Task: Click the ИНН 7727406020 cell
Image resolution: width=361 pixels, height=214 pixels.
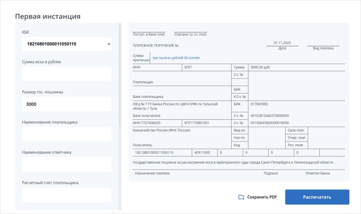Action: (147, 123)
